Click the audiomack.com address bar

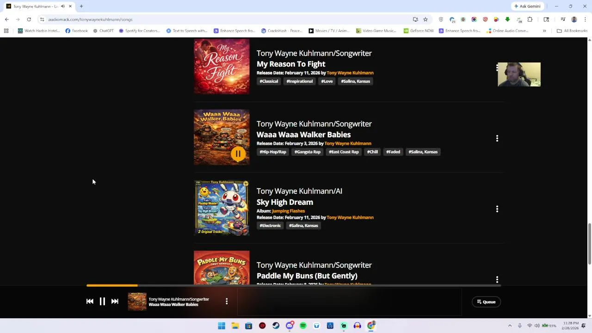click(227, 19)
